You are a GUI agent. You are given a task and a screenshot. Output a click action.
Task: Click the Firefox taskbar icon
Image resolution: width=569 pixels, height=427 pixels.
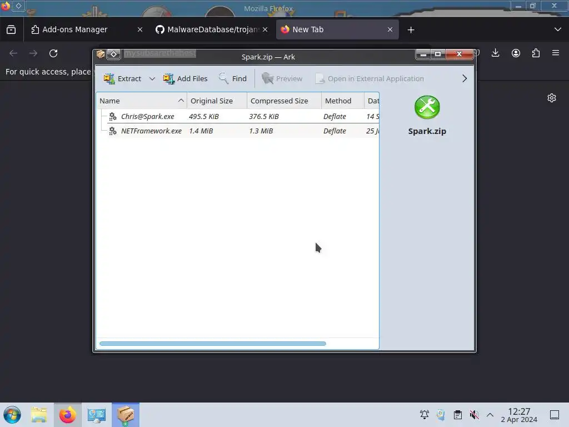pos(67,415)
